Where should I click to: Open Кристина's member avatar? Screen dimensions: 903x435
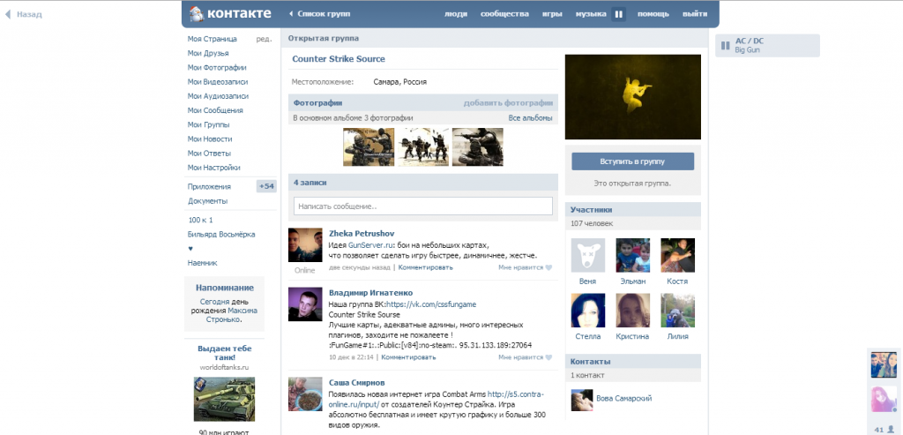(x=632, y=311)
